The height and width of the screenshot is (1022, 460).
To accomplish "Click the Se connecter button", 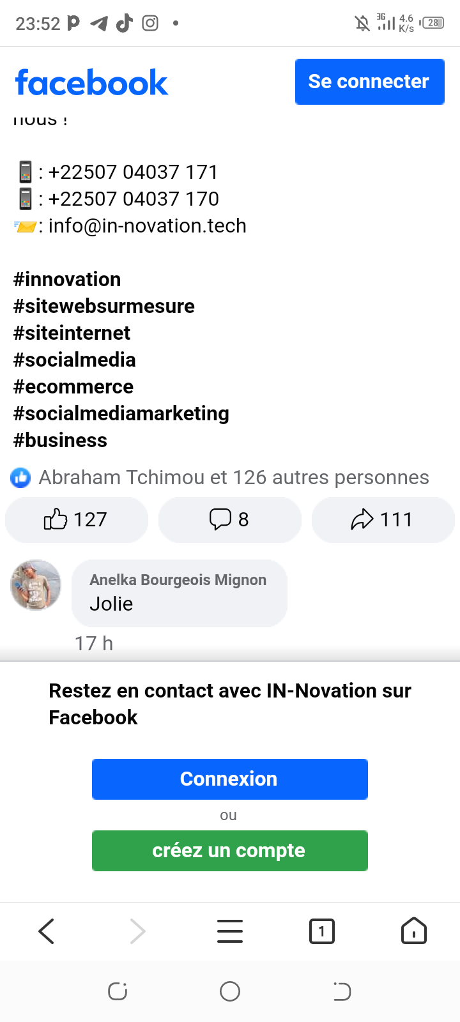I will click(x=369, y=82).
